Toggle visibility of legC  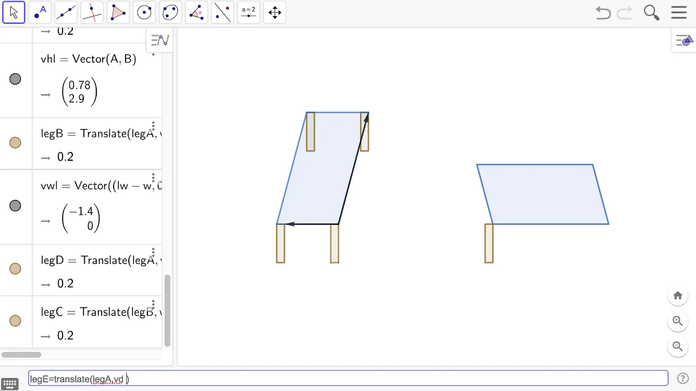[x=15, y=321]
